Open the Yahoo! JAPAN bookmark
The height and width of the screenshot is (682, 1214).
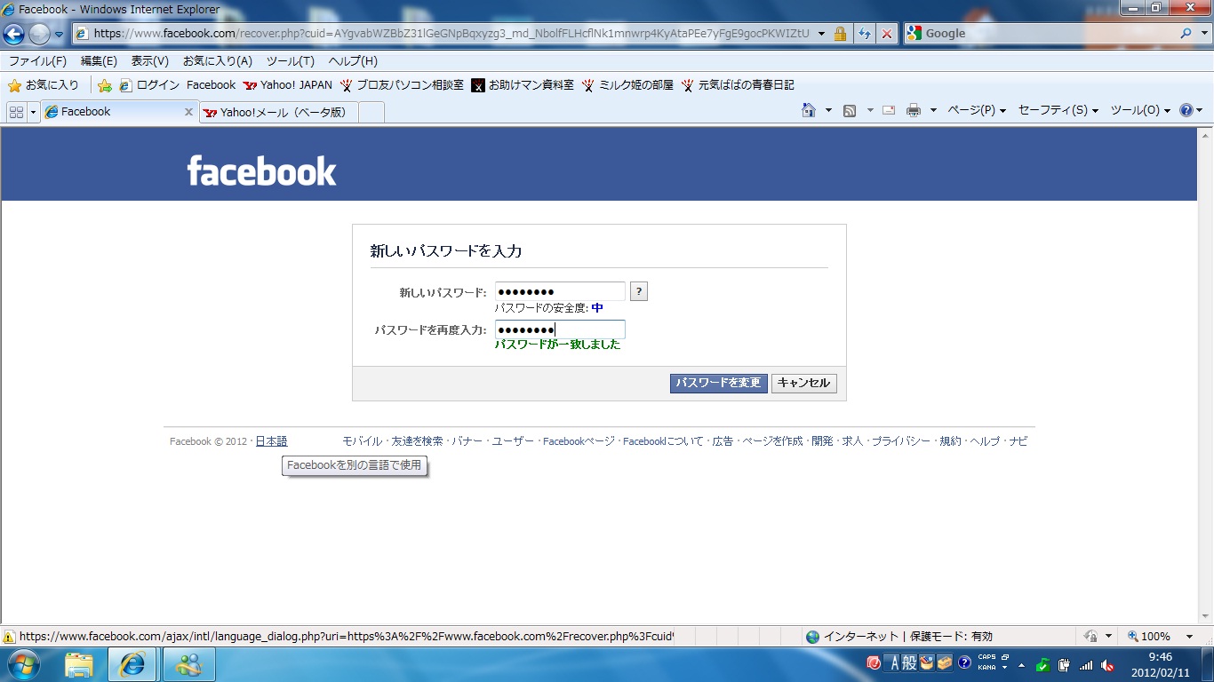(288, 85)
